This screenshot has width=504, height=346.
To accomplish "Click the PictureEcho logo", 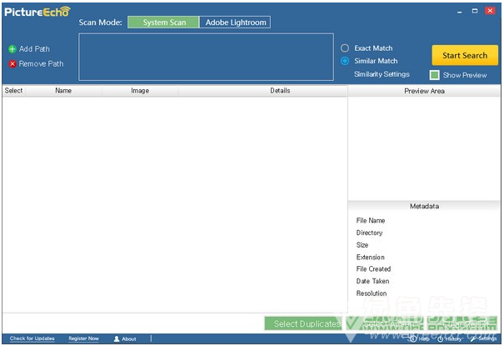I will click(x=37, y=12).
